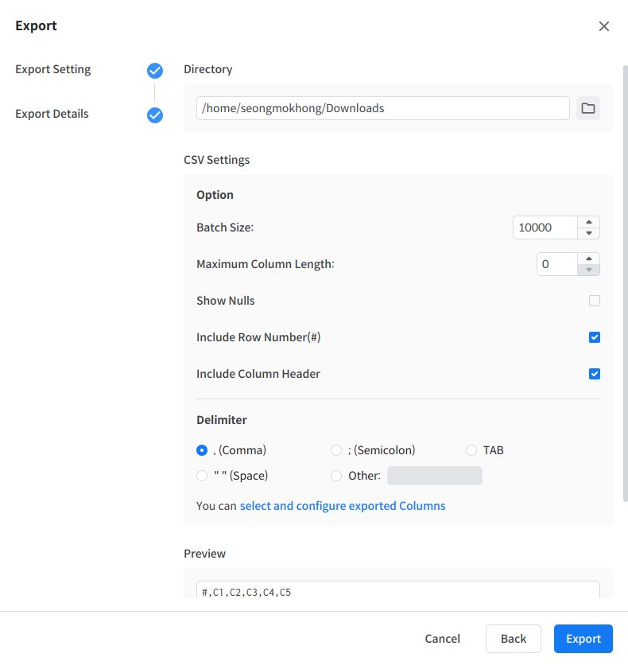Click the Export Details step checkmark icon
Image resolution: width=628 pixels, height=669 pixels.
155,115
